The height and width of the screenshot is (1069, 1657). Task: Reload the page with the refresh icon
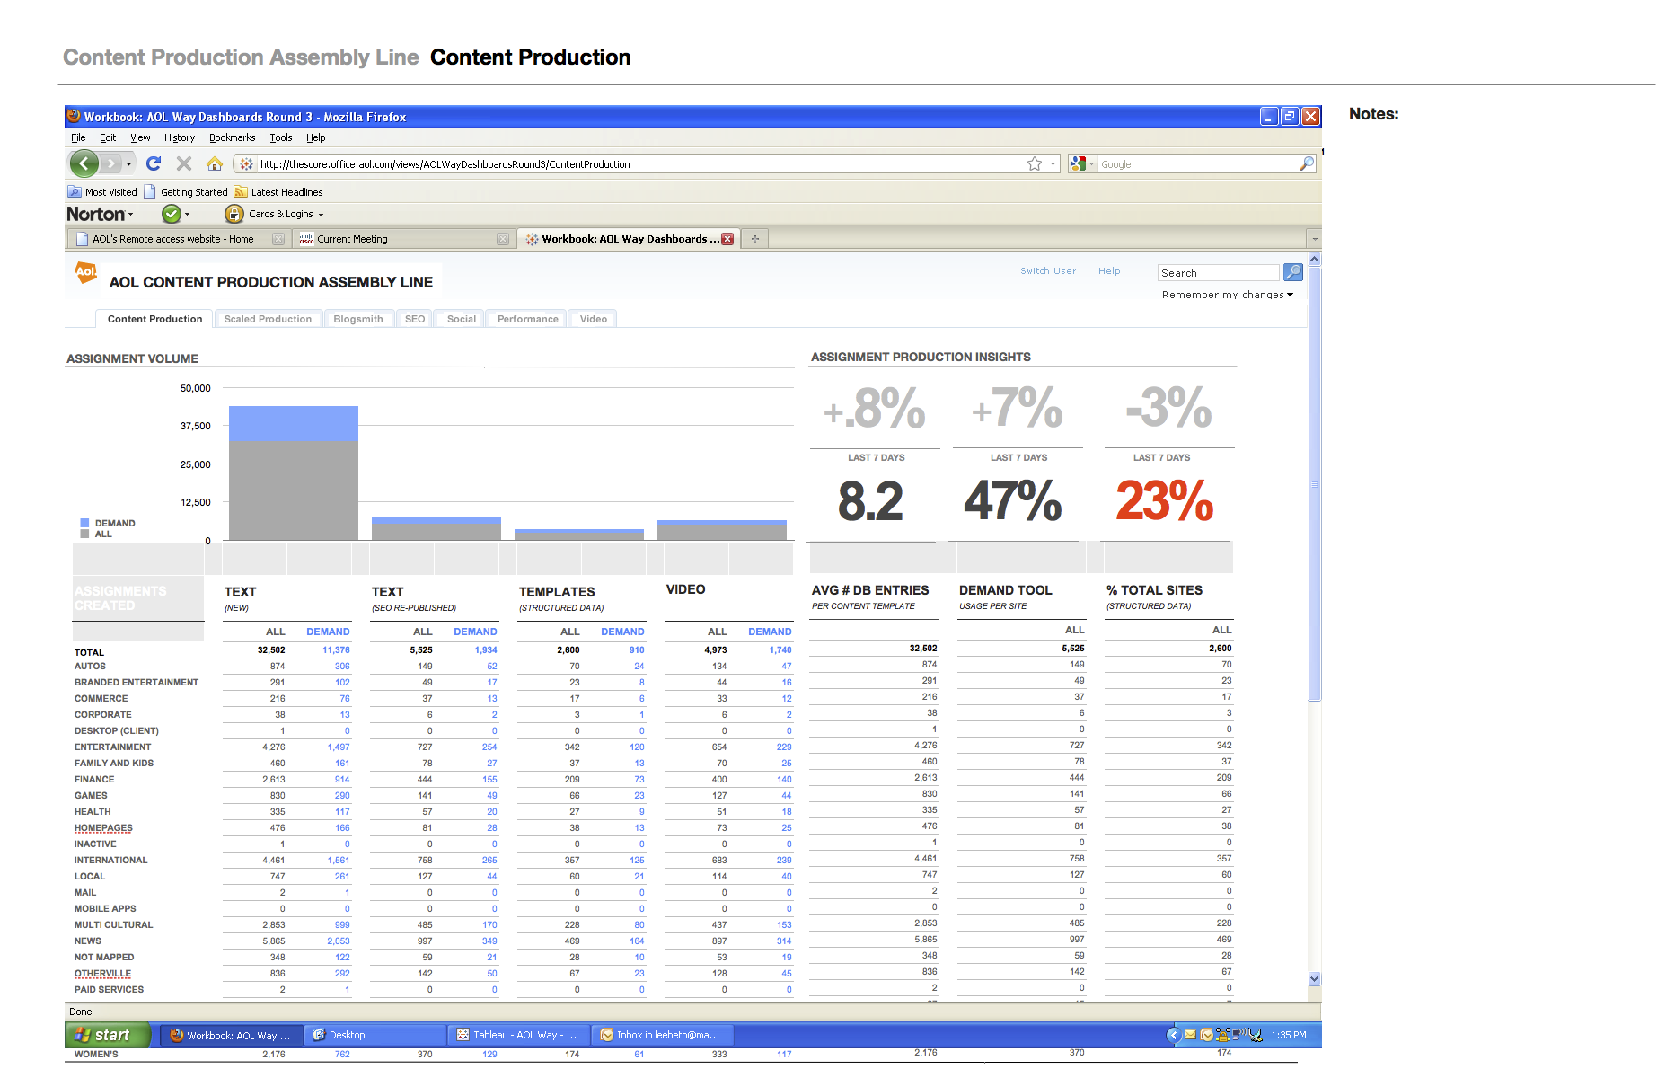[154, 163]
